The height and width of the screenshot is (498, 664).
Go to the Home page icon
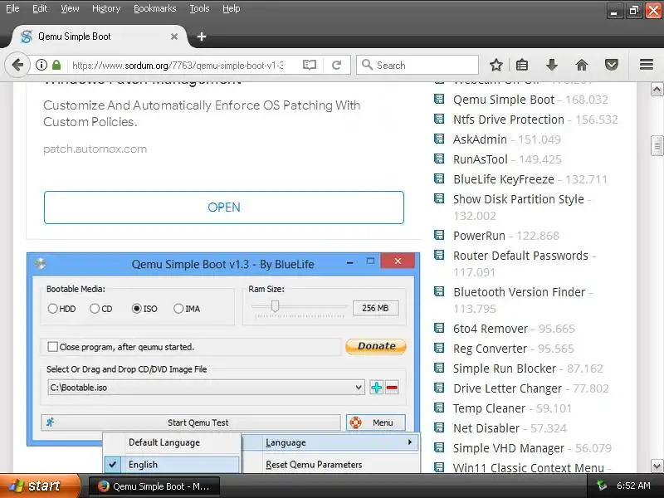[582, 66]
